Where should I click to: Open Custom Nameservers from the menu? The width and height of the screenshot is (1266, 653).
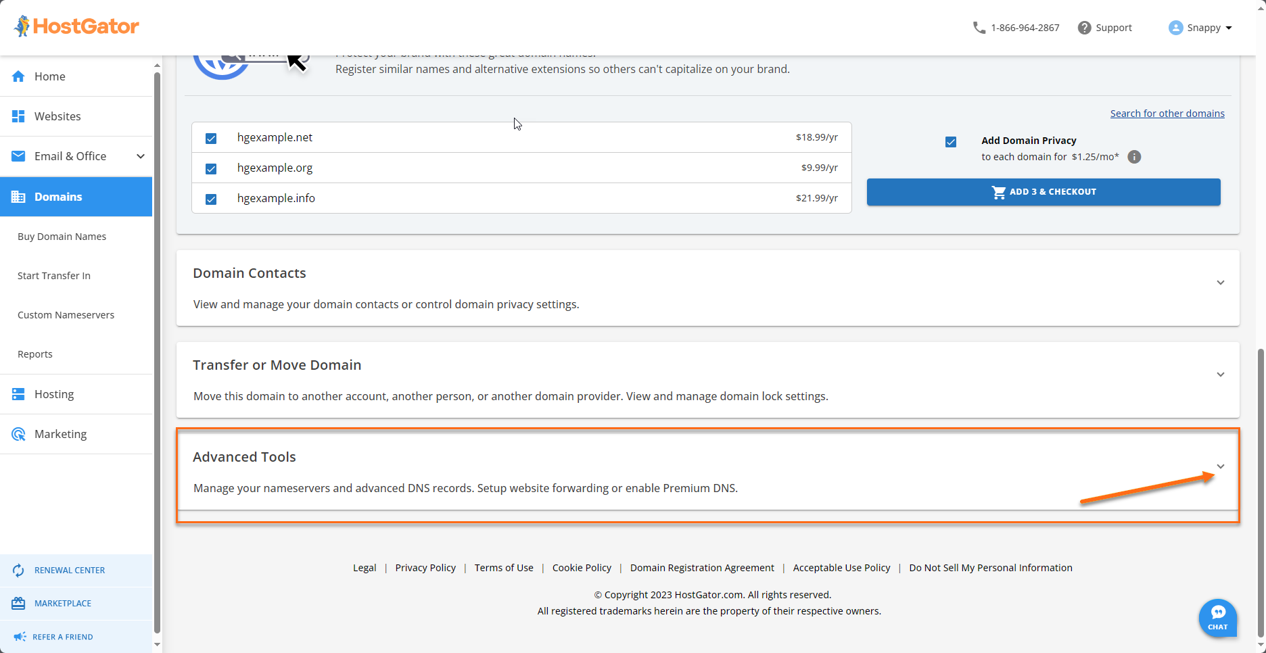pos(66,314)
